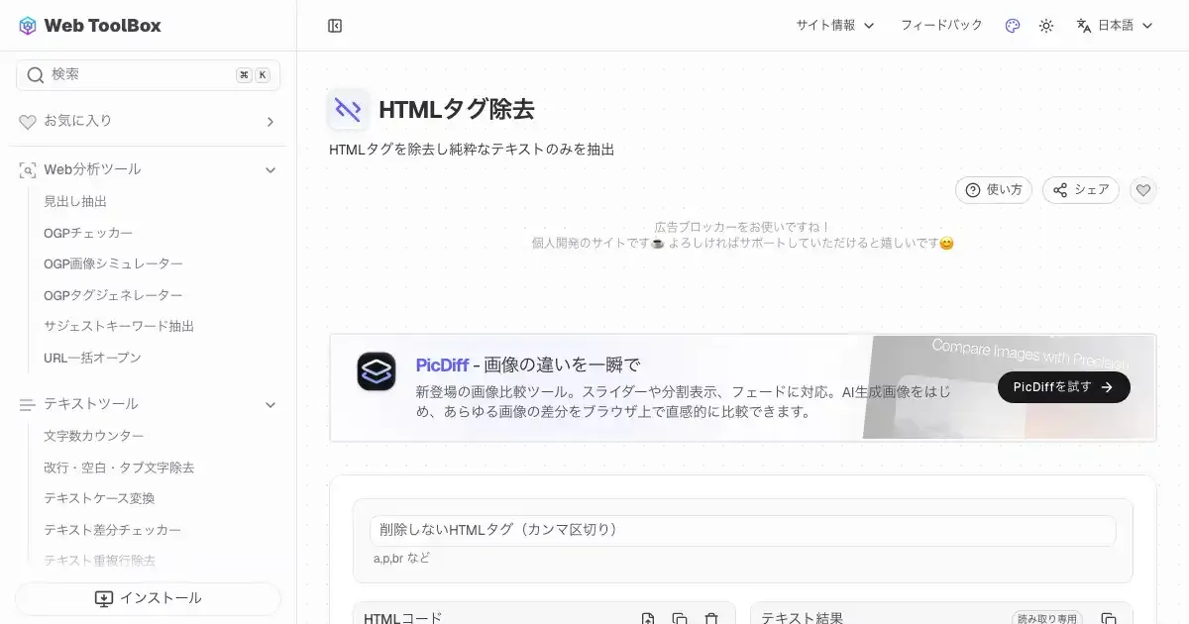Collapse the Web分析ツール section
The height and width of the screenshot is (624, 1189).
(x=270, y=170)
